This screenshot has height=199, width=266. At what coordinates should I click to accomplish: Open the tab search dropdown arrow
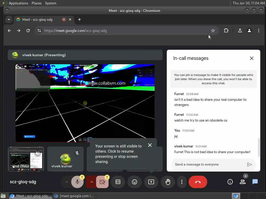9,19
